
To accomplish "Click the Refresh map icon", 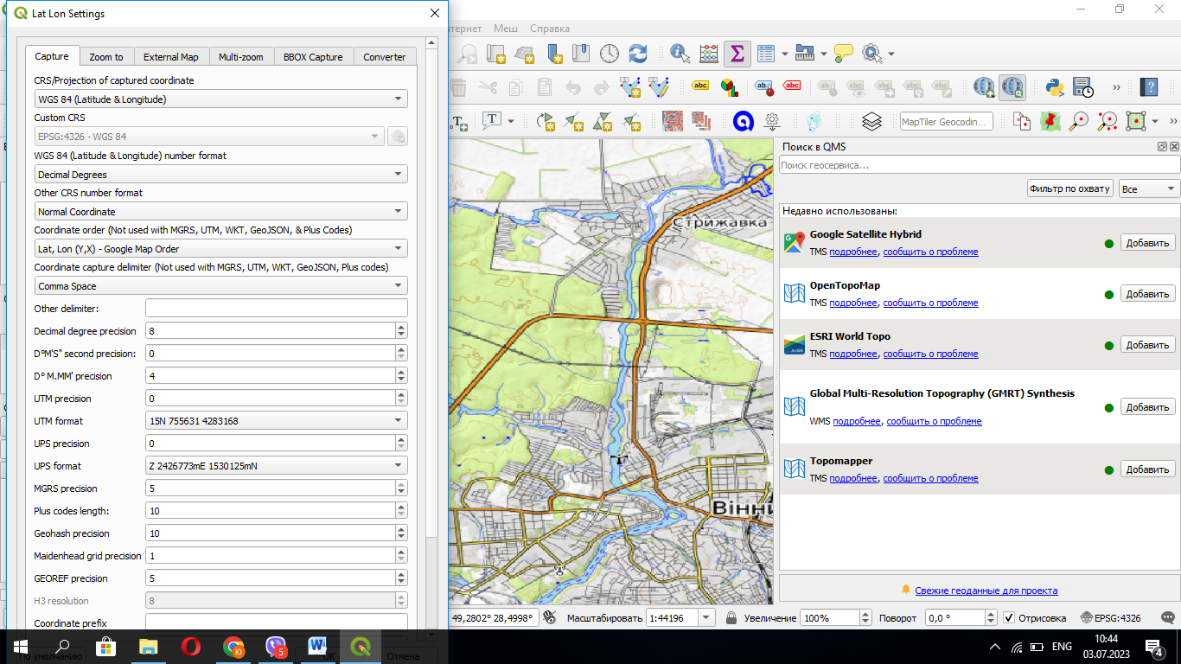I will click(x=638, y=54).
